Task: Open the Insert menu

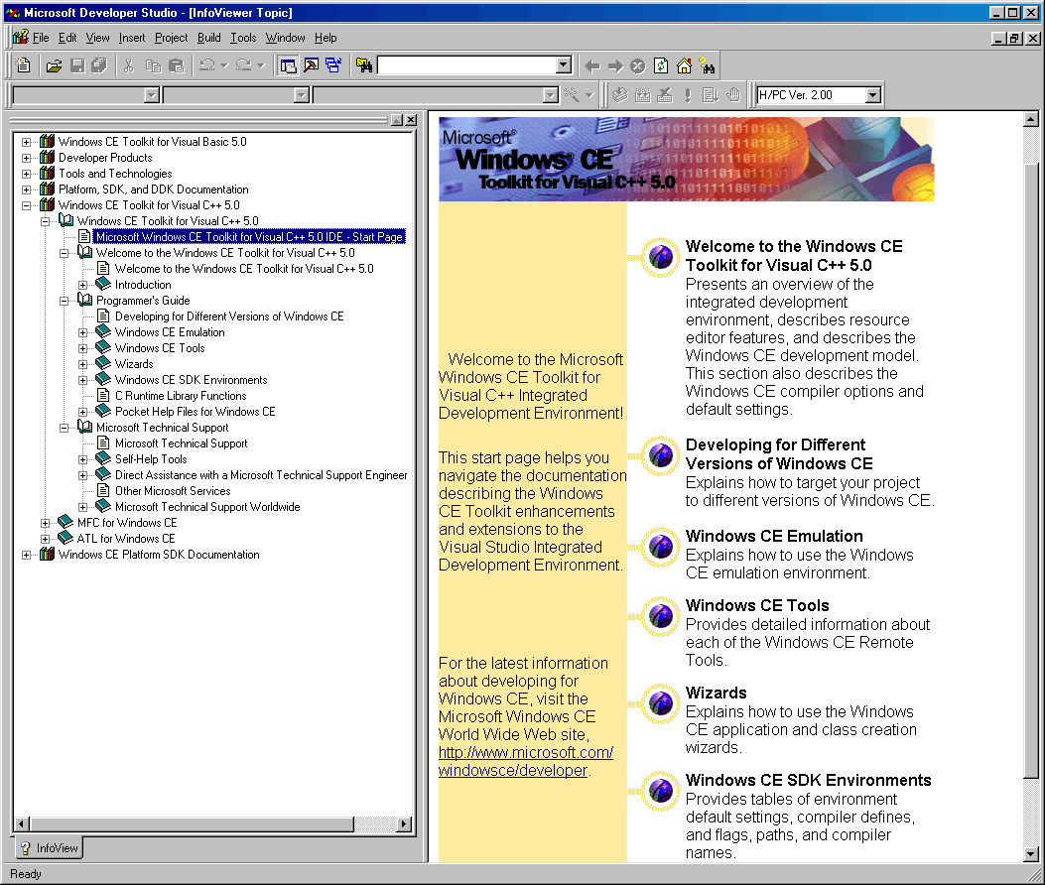Action: [x=132, y=38]
